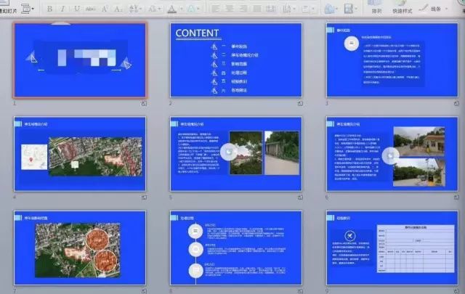This screenshot has height=294, width=465.
Task: Expand the character spacing dropdown arrow
Action: pos(140,9)
